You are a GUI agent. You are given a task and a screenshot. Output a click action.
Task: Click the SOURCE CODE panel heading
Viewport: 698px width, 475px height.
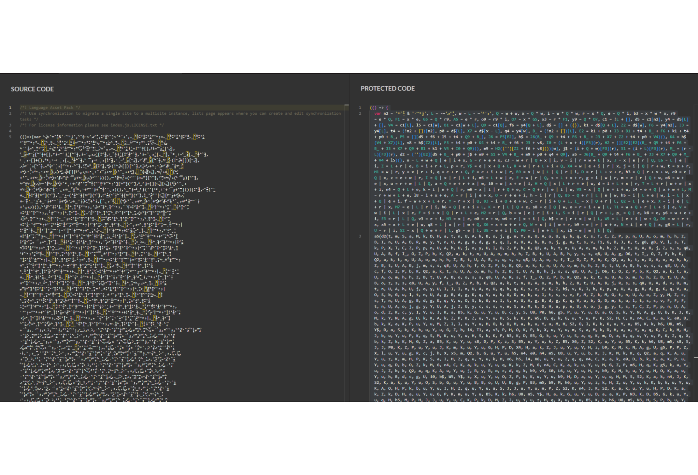(32, 89)
